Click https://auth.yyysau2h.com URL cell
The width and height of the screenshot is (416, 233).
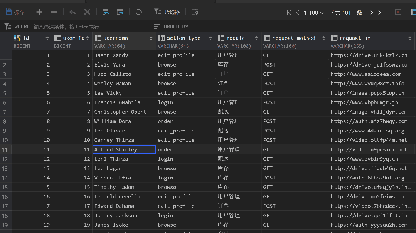tap(372, 225)
